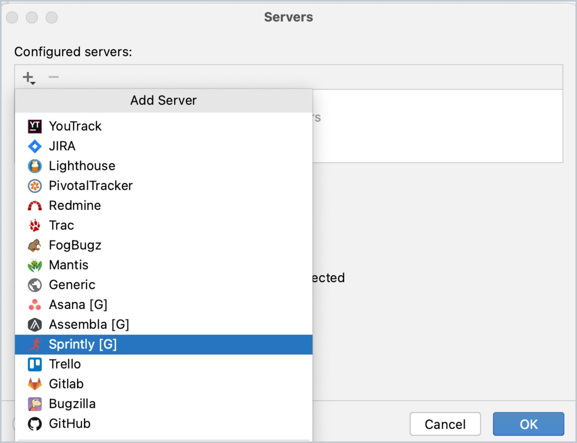Click the Generic globe icon
Image resolution: width=577 pixels, height=443 pixels.
(x=35, y=285)
